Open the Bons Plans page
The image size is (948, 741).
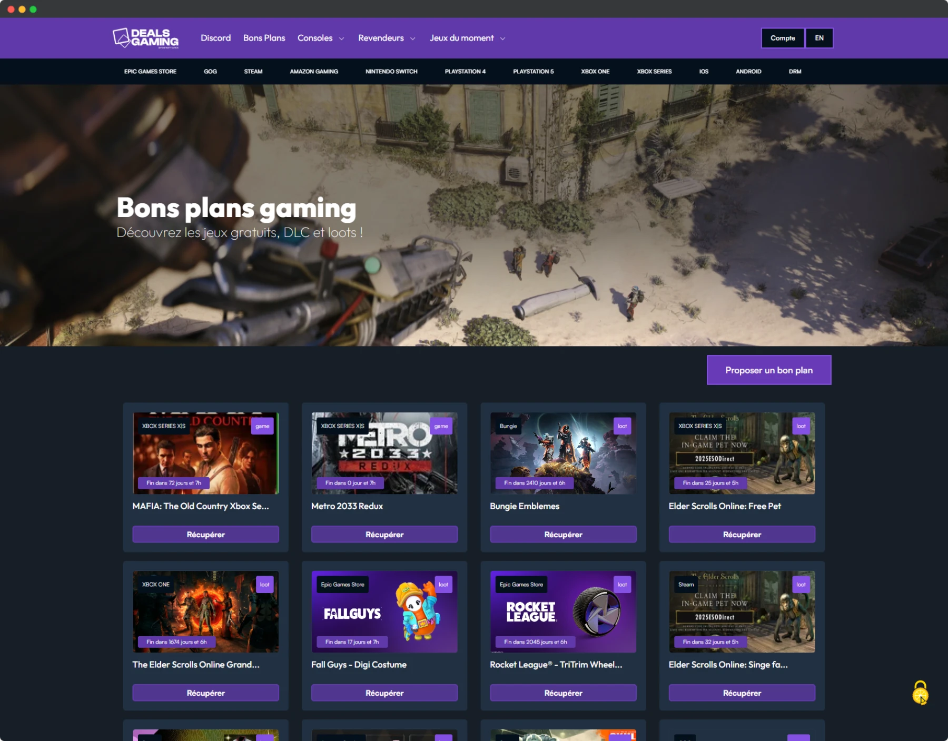click(264, 38)
